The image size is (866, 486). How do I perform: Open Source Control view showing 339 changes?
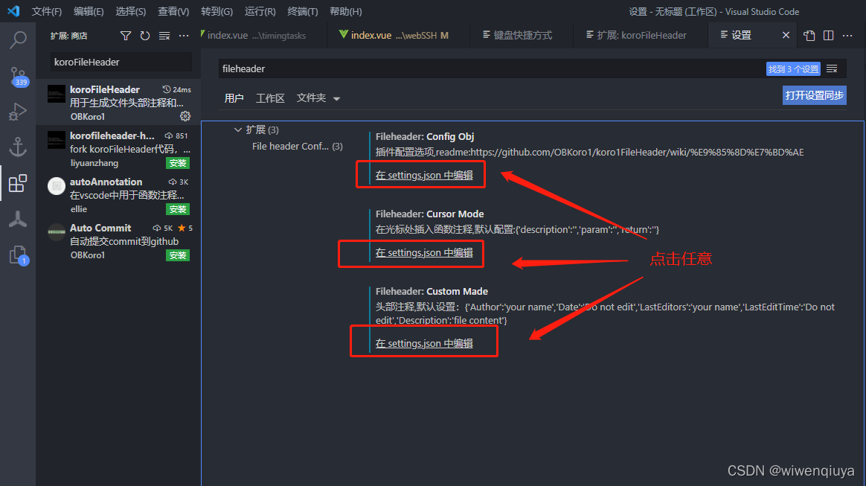coord(19,77)
